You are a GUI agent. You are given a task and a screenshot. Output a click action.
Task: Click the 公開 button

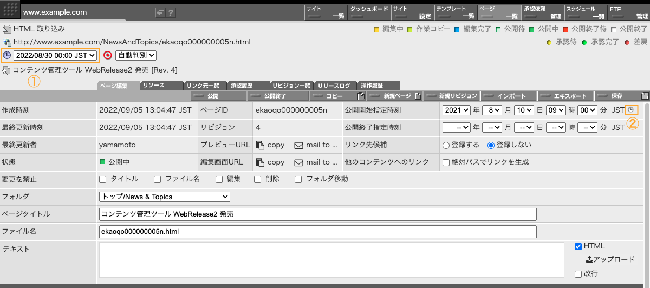tap(219, 96)
